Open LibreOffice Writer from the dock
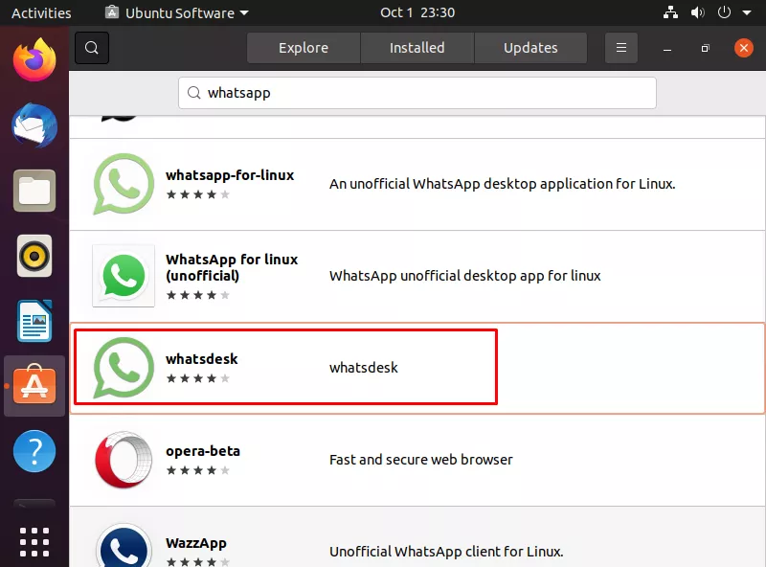Image resolution: width=766 pixels, height=567 pixels. [x=34, y=321]
